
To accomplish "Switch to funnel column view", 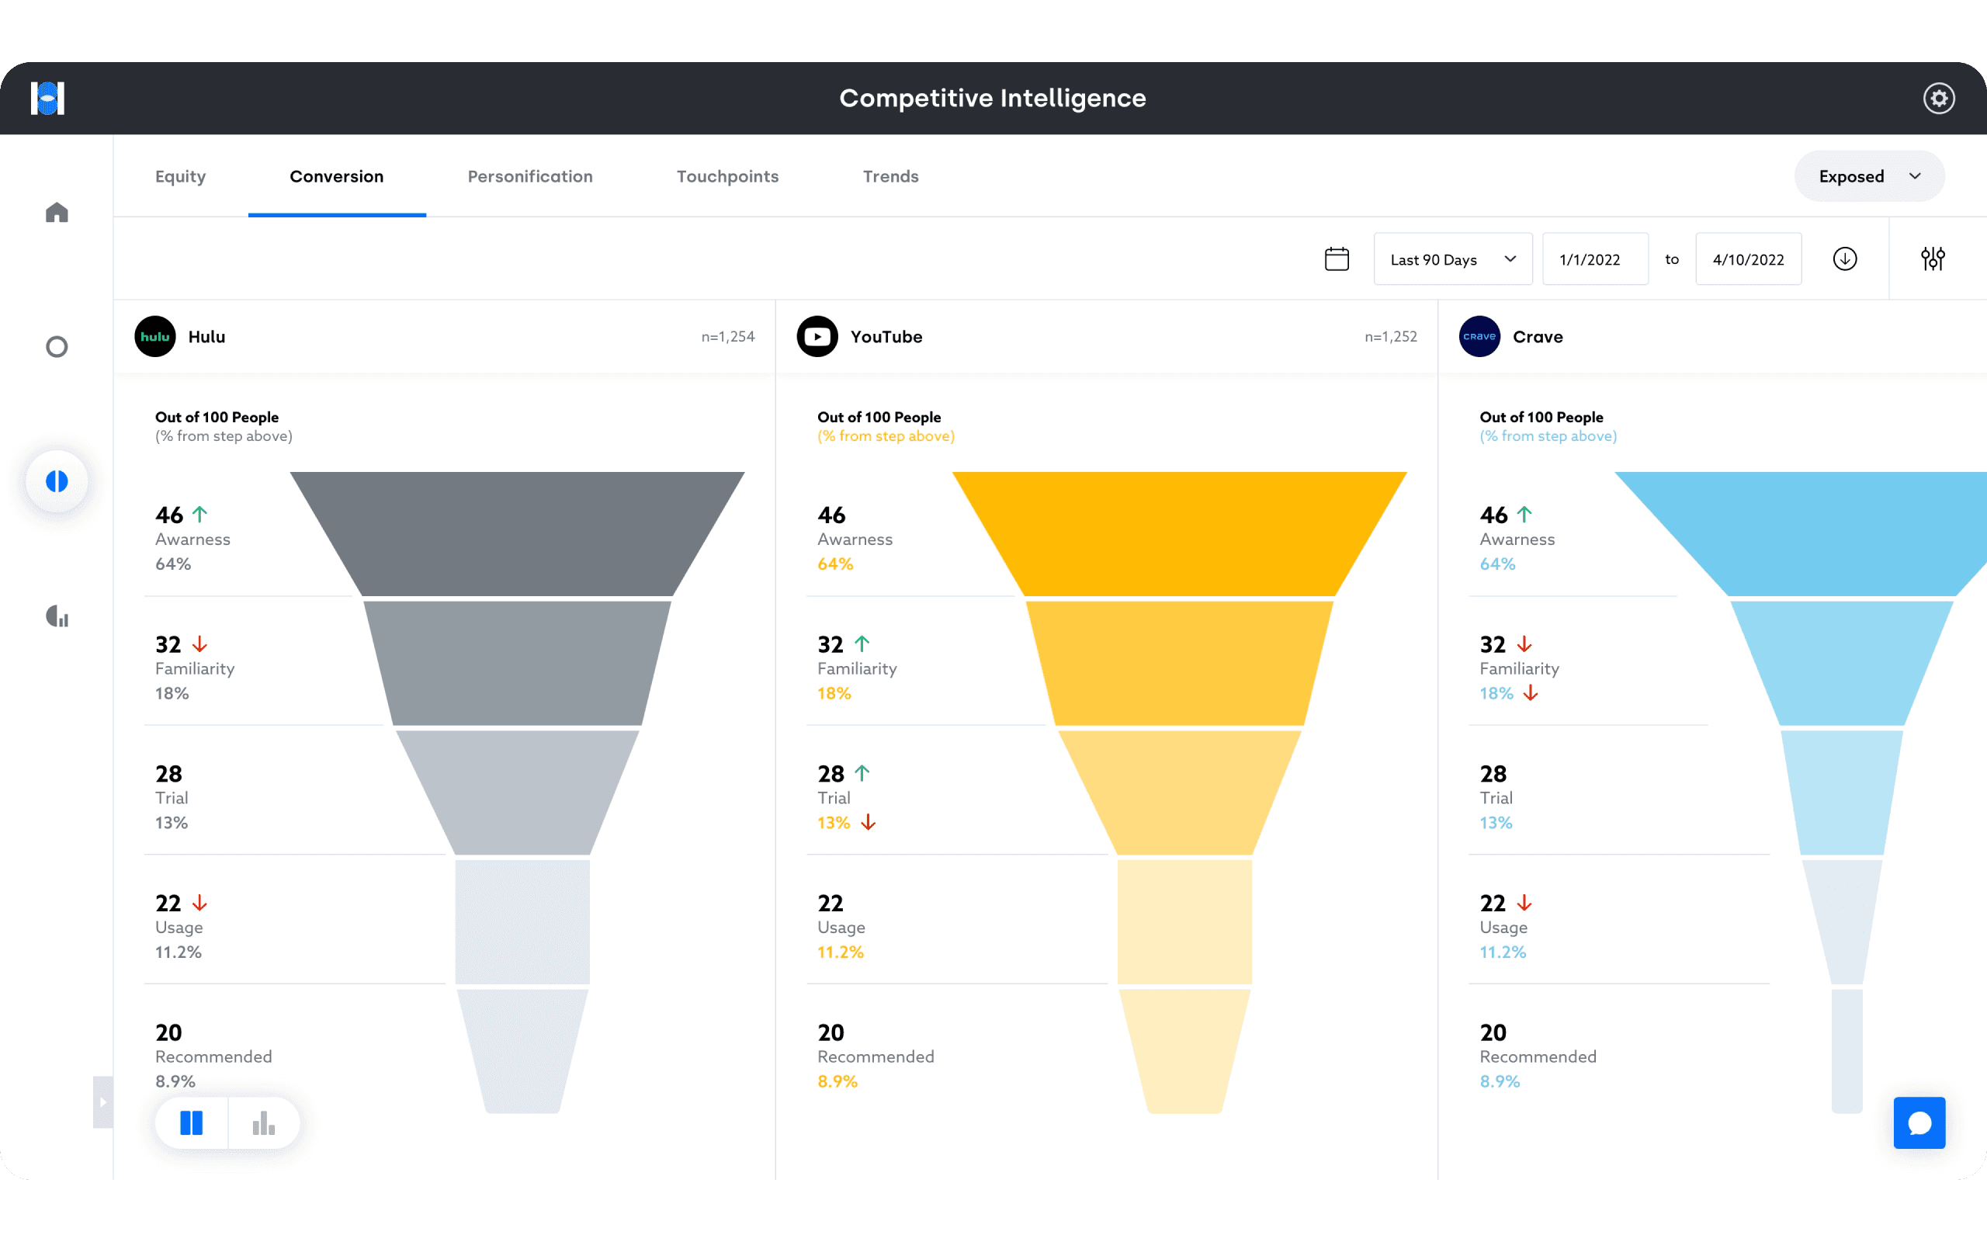I will (191, 1122).
